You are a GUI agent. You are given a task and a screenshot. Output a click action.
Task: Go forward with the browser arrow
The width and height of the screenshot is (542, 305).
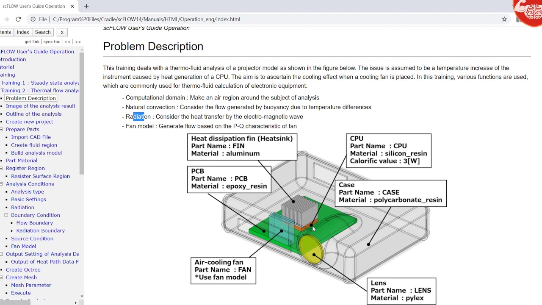(6, 19)
